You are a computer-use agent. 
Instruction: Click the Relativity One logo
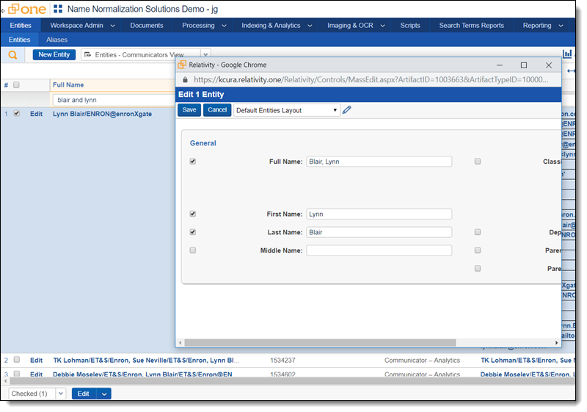27,9
